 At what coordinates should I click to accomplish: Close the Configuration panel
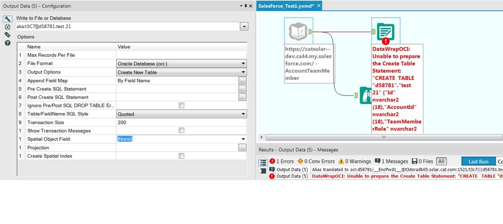[251, 6]
